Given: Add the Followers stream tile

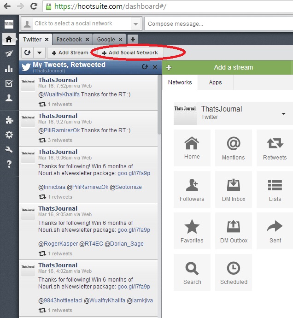Looking at the screenshot, I should point(192,189).
